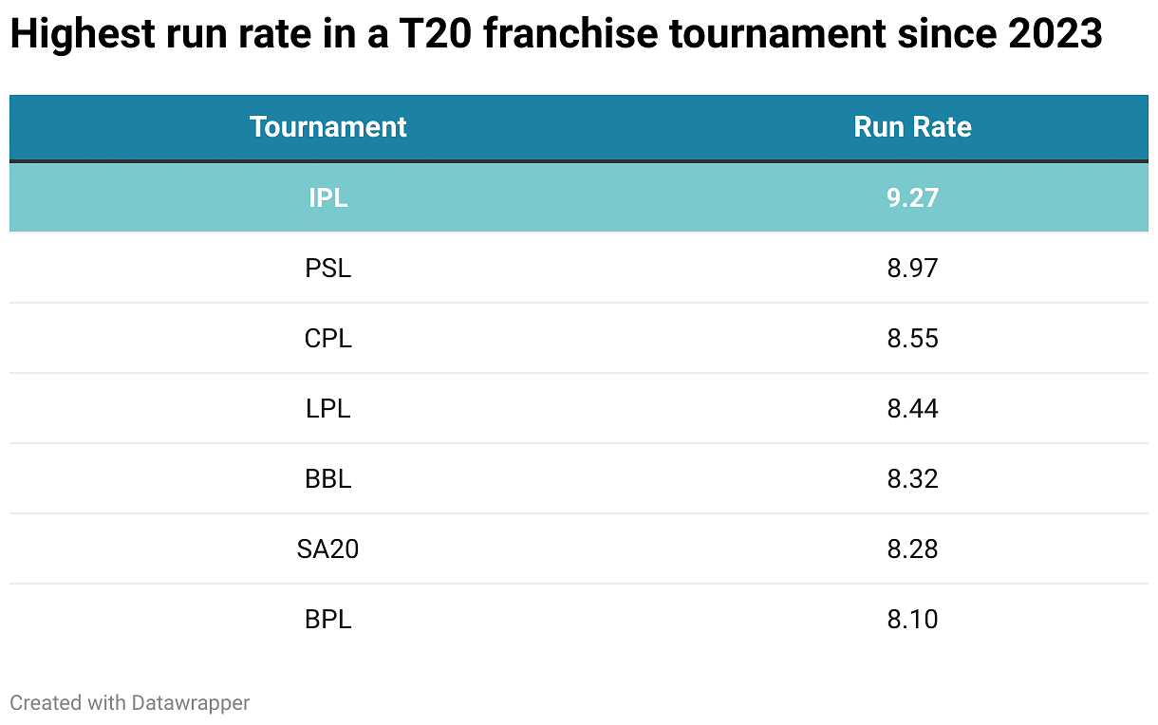This screenshot has width=1158, height=725.
Task: Click the 9.27 run rate value
Action: click(x=912, y=197)
